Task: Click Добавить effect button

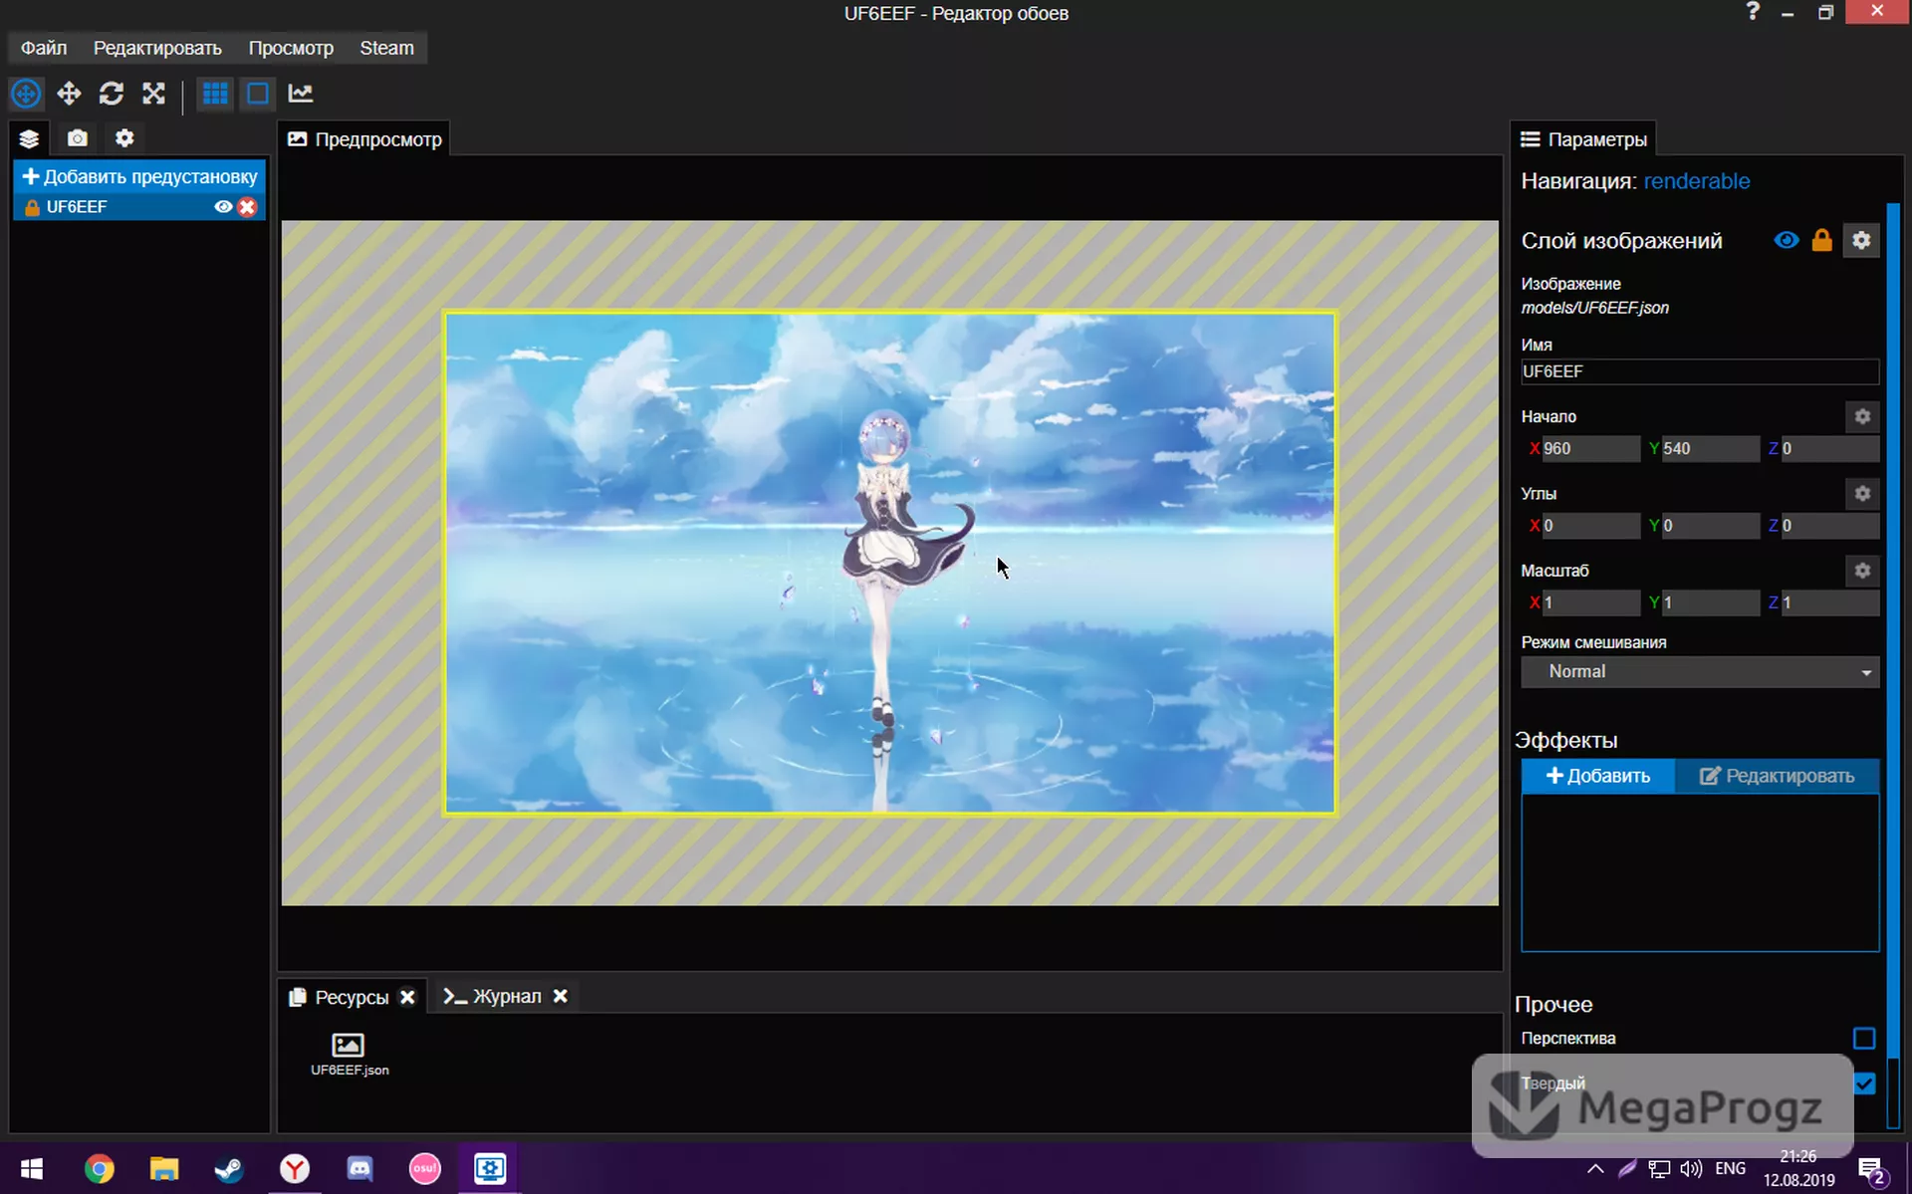Action: [x=1598, y=776]
